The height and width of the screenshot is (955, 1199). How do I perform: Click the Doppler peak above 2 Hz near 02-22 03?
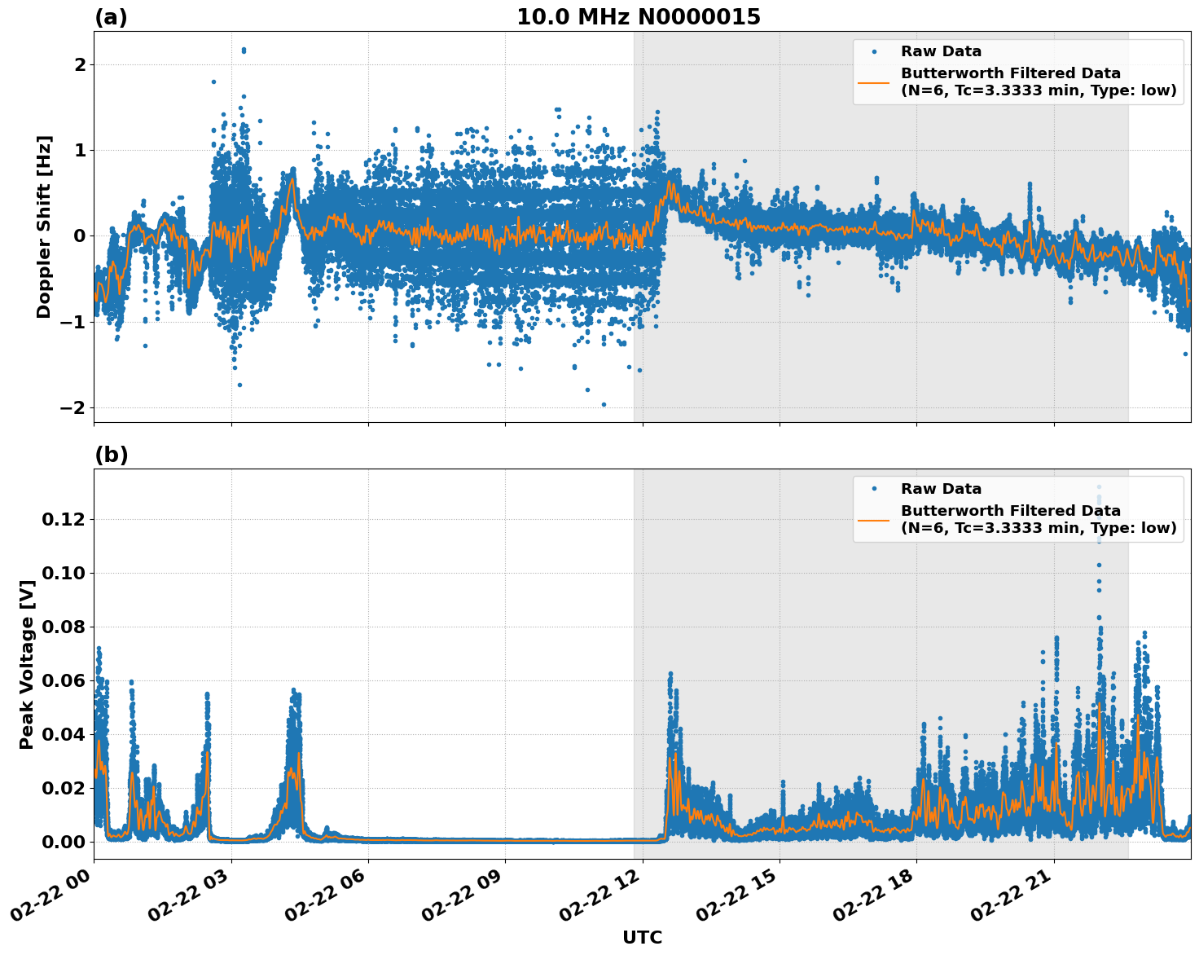click(242, 51)
